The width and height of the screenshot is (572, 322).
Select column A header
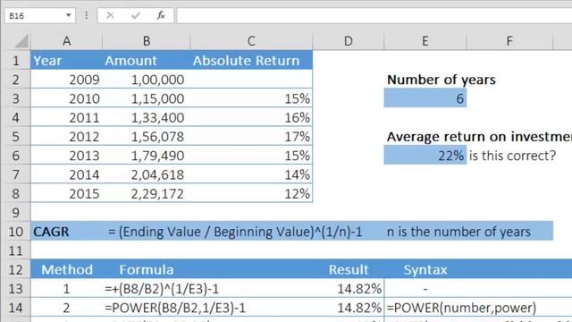(x=66, y=41)
